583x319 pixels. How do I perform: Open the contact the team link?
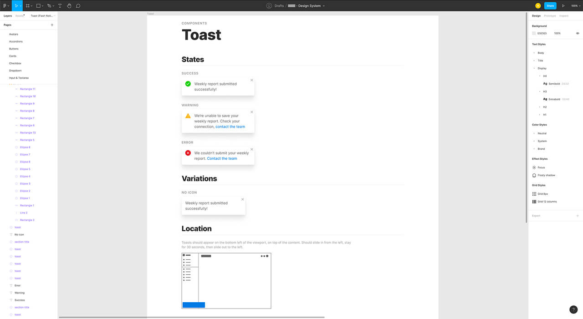[230, 127]
